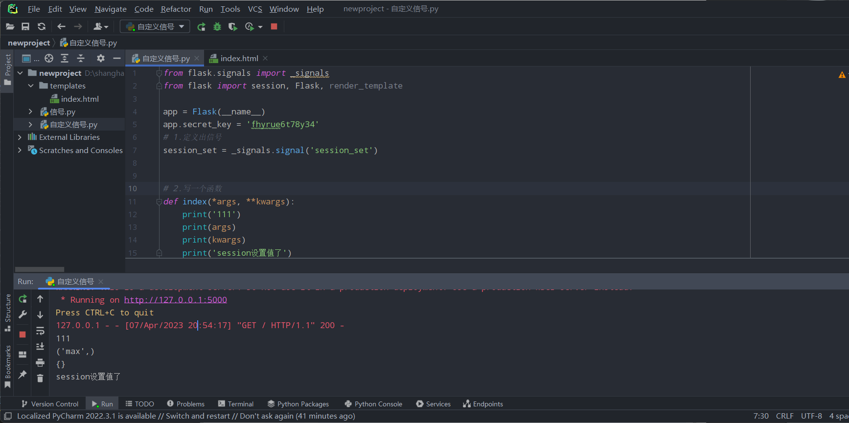Reload all from disk via sync icon
Image resolution: width=849 pixels, height=423 pixels.
(x=42, y=26)
